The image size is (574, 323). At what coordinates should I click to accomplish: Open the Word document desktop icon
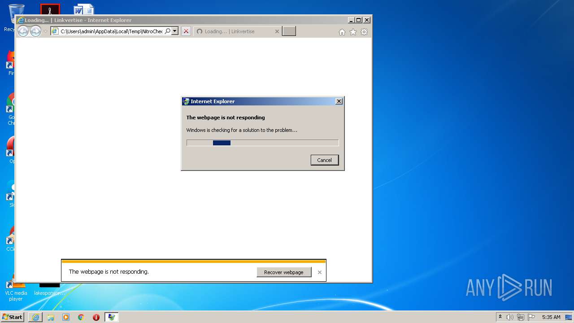(84, 9)
